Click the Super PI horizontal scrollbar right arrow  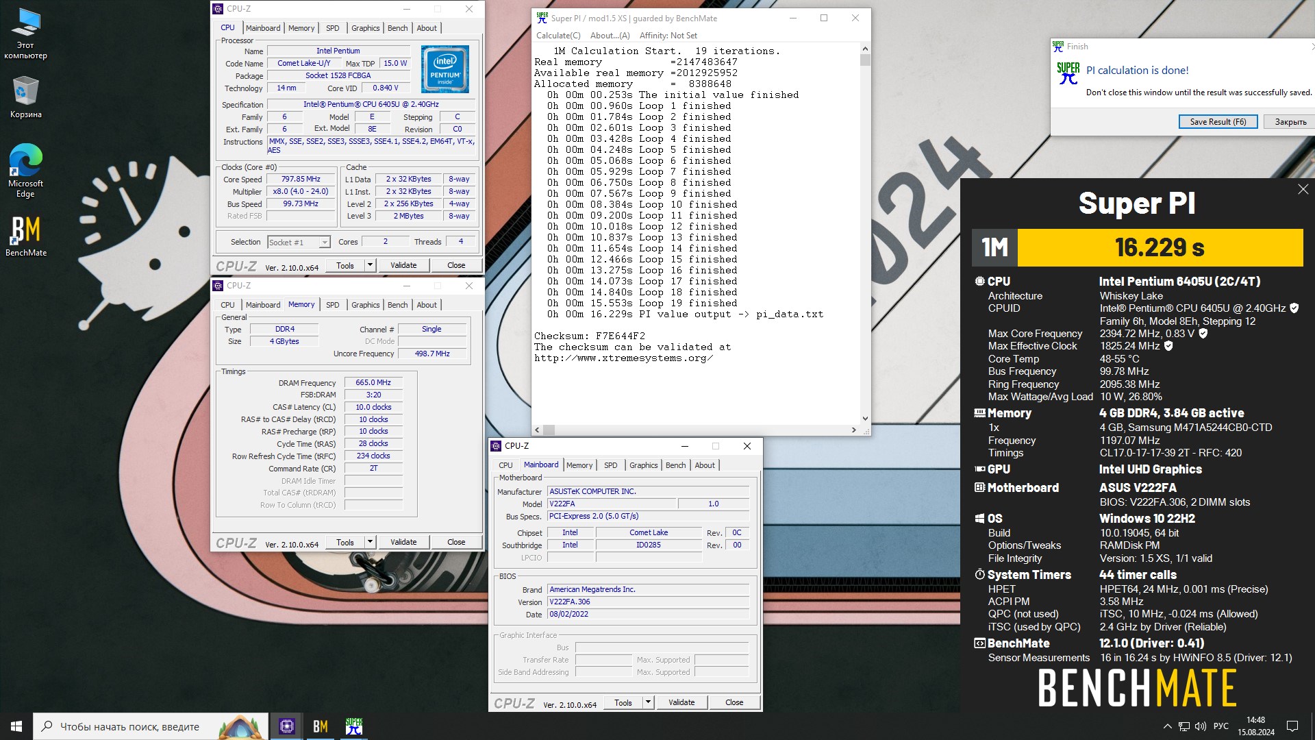[x=853, y=430]
